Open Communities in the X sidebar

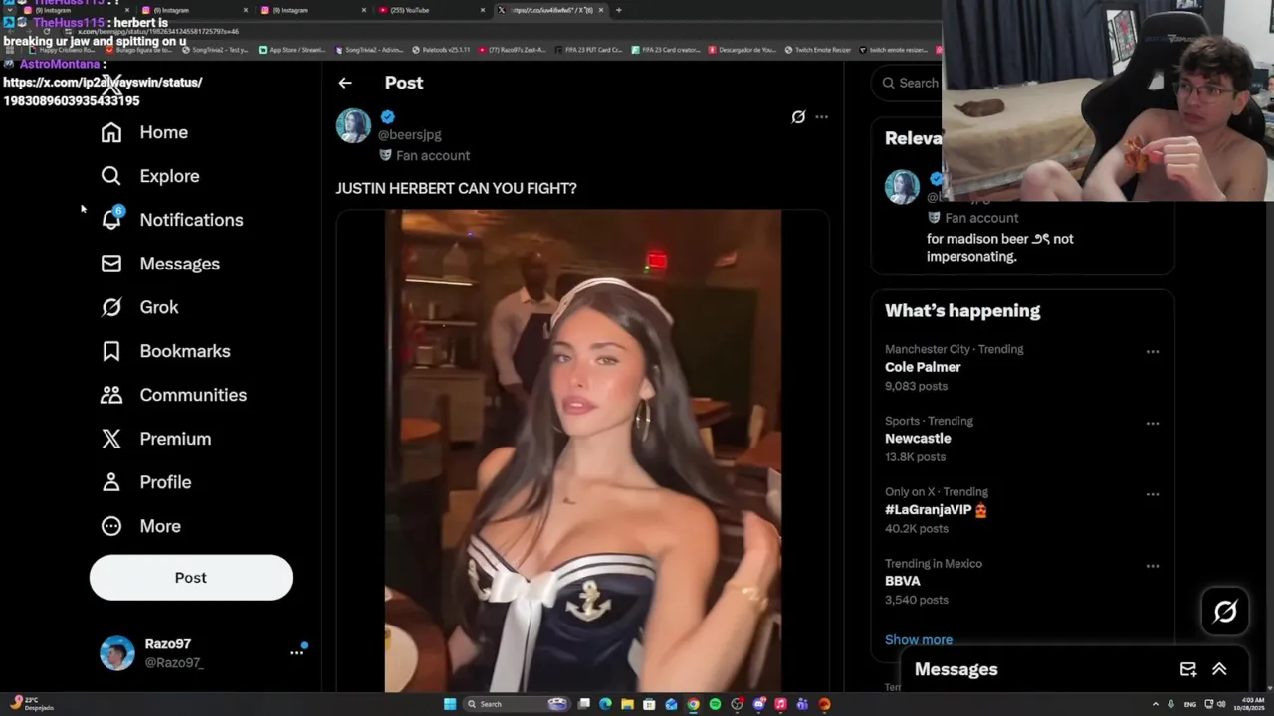click(173, 395)
